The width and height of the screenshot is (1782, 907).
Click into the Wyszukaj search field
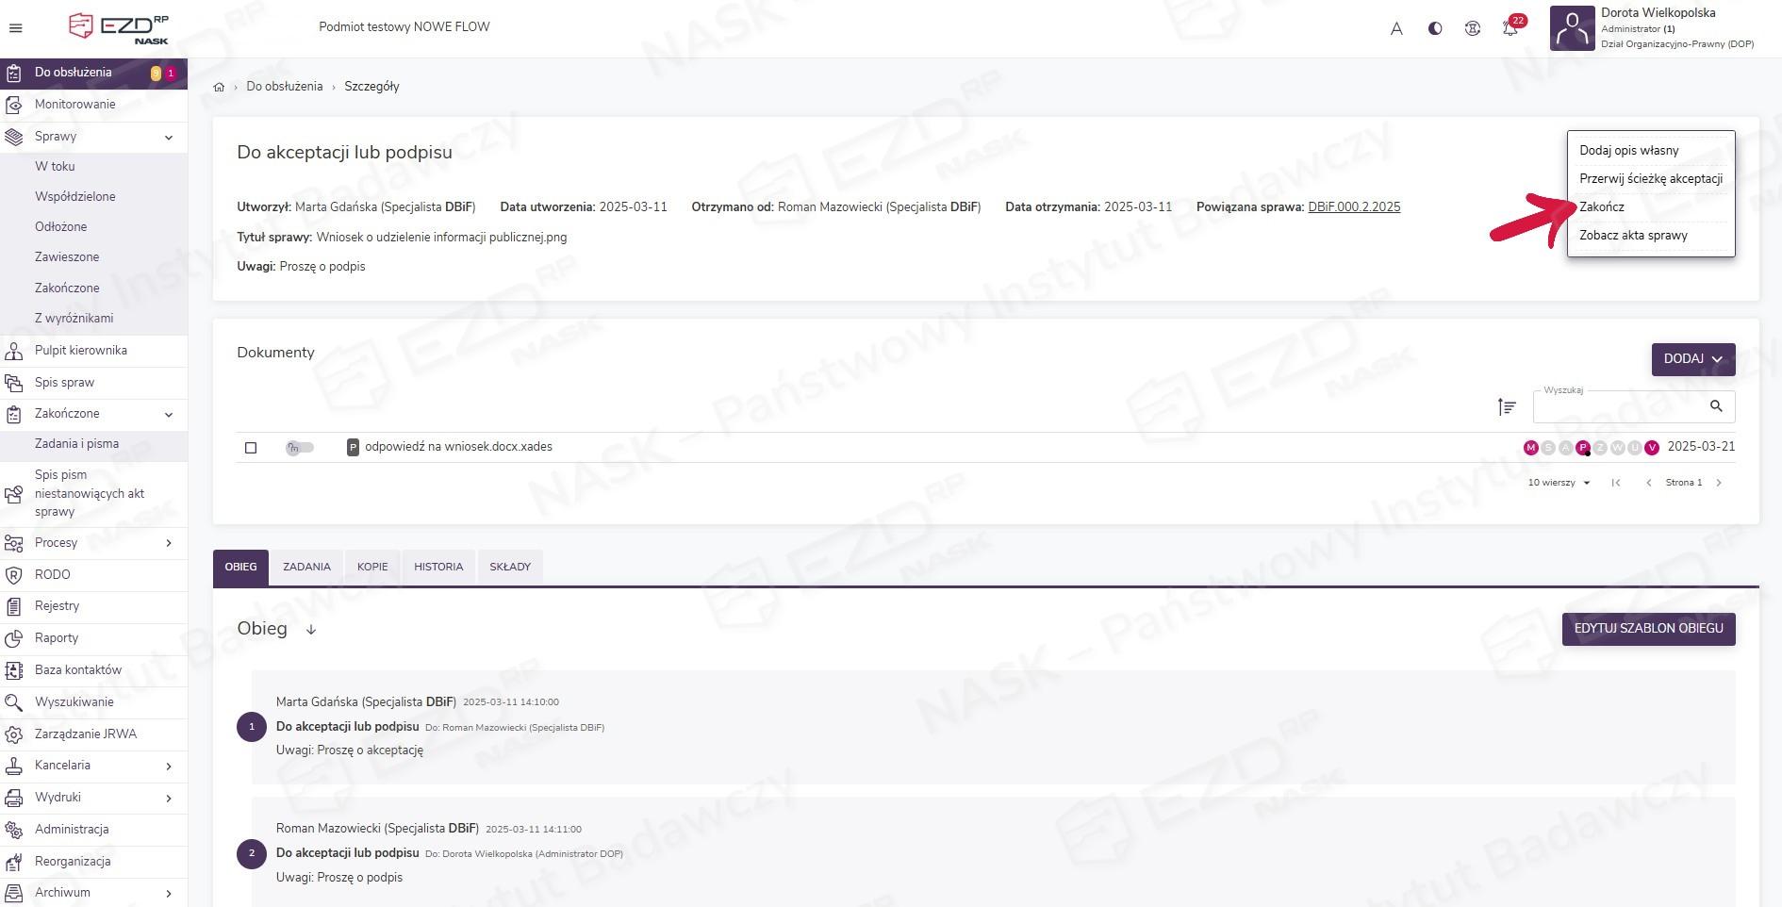[x=1617, y=407]
